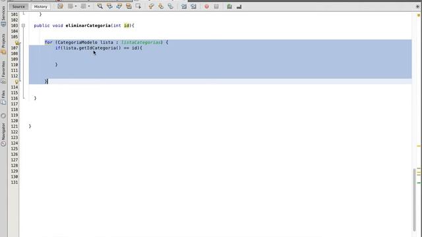Click the top yellow warning marker in error stripe

(419, 15)
